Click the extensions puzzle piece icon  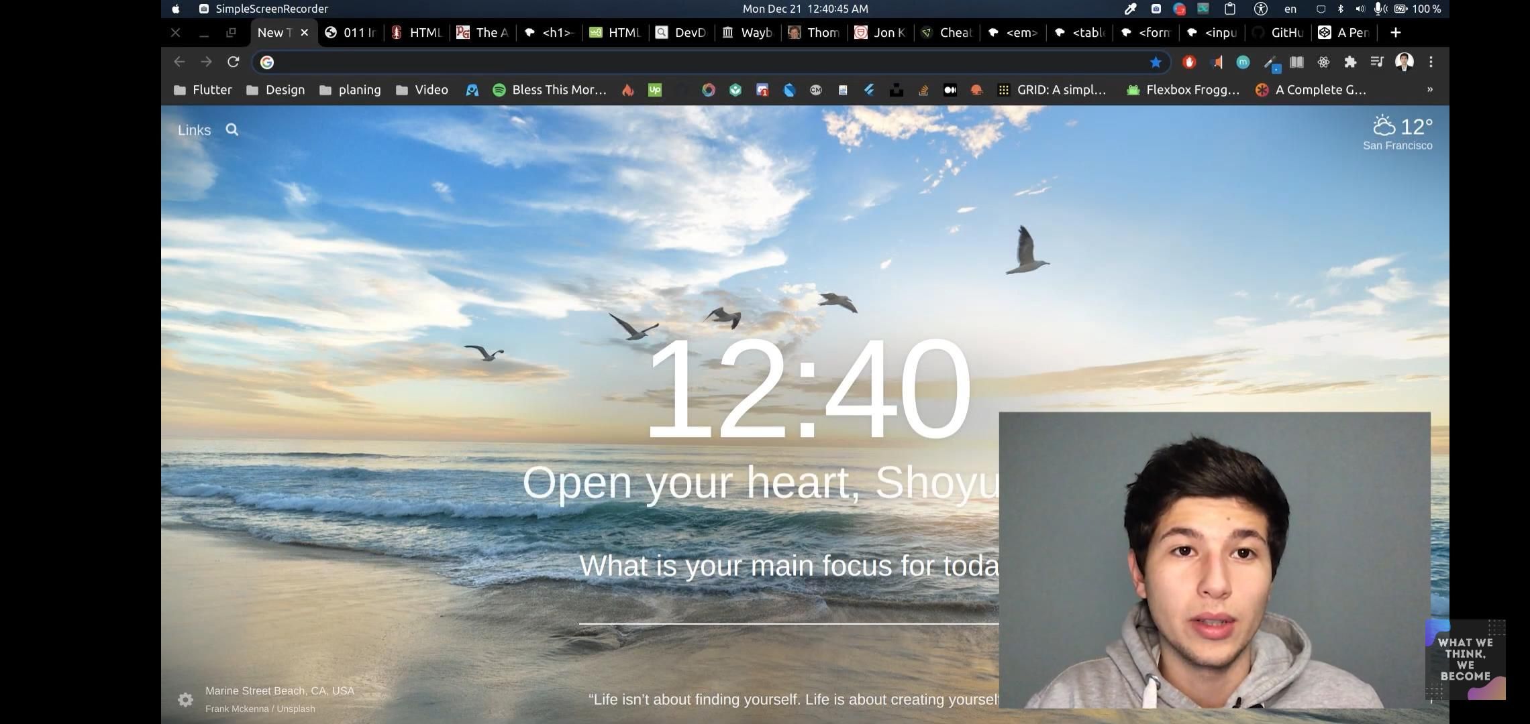(x=1350, y=62)
